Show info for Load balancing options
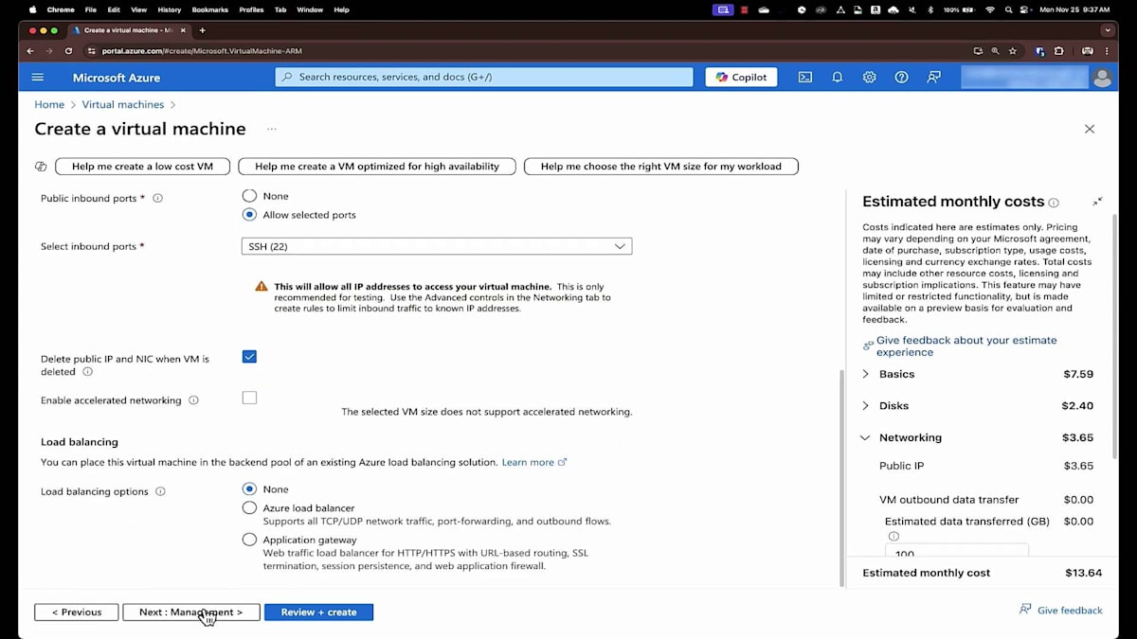The height and width of the screenshot is (639, 1137). point(160,492)
